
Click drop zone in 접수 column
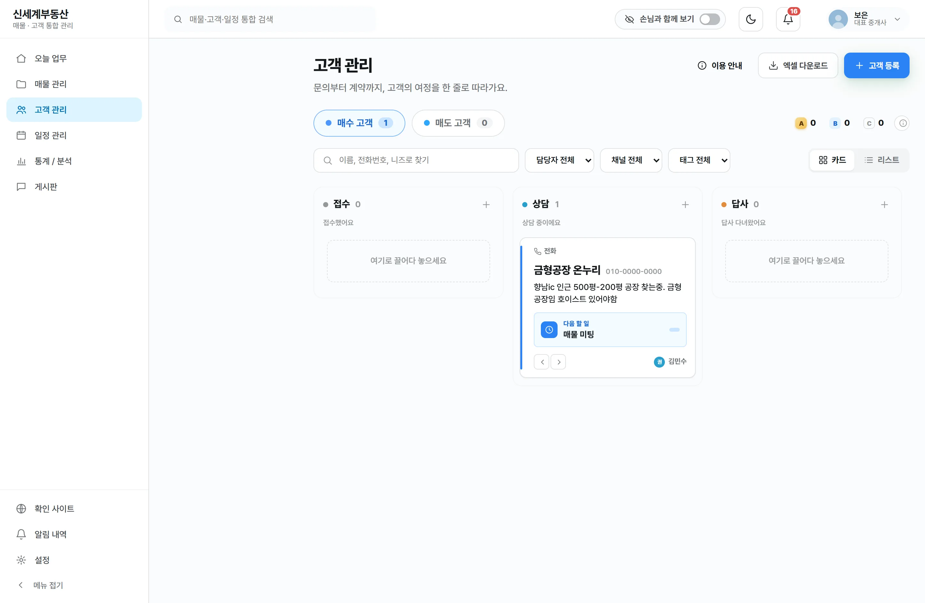[x=408, y=261]
